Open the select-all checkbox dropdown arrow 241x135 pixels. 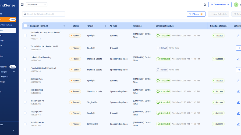click(28, 26)
